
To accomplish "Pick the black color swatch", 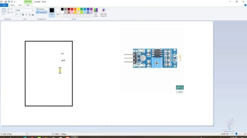I will 63,9.
